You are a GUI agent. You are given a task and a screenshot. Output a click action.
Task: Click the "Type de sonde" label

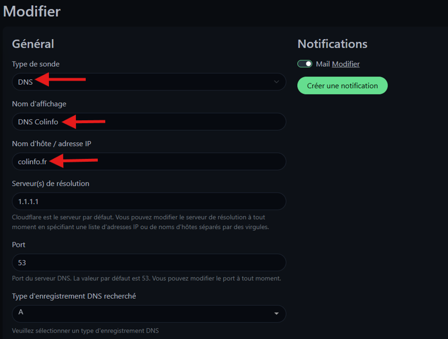click(36, 64)
